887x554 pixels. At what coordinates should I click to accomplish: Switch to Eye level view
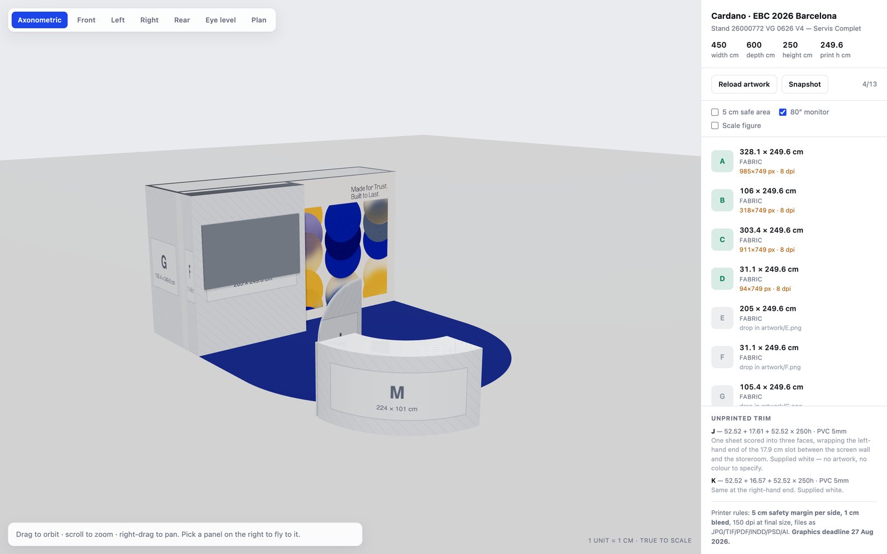click(x=221, y=20)
